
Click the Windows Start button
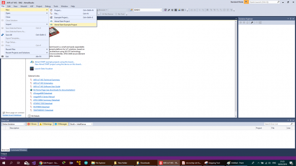click(x=3, y=162)
